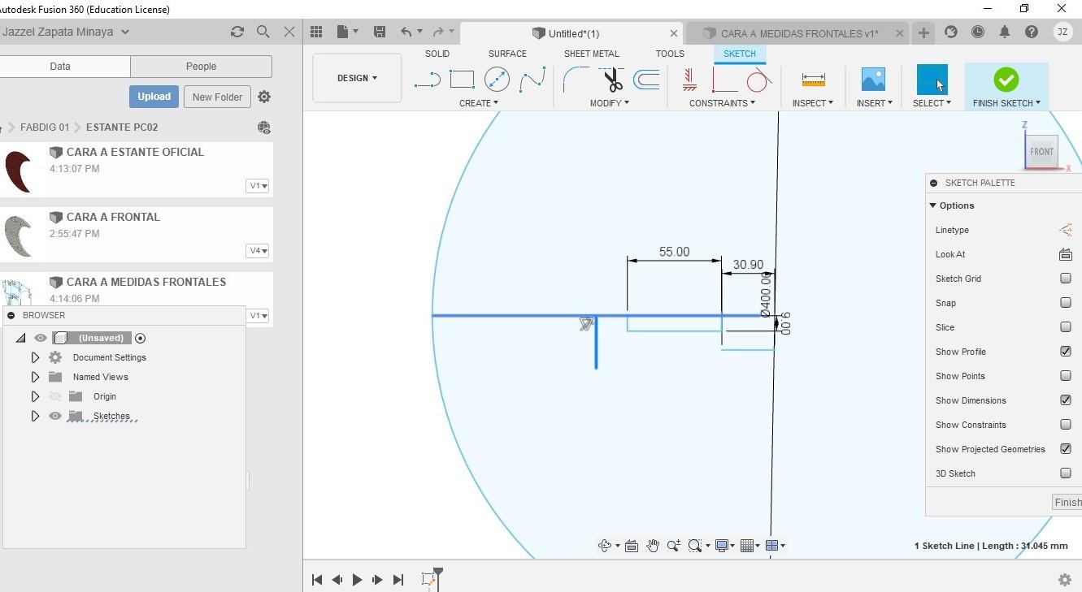Open the DESIGN workspace dropdown
The width and height of the screenshot is (1082, 592).
pyautogui.click(x=357, y=78)
